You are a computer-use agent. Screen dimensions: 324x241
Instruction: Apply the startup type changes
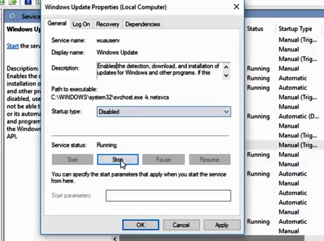point(222,225)
